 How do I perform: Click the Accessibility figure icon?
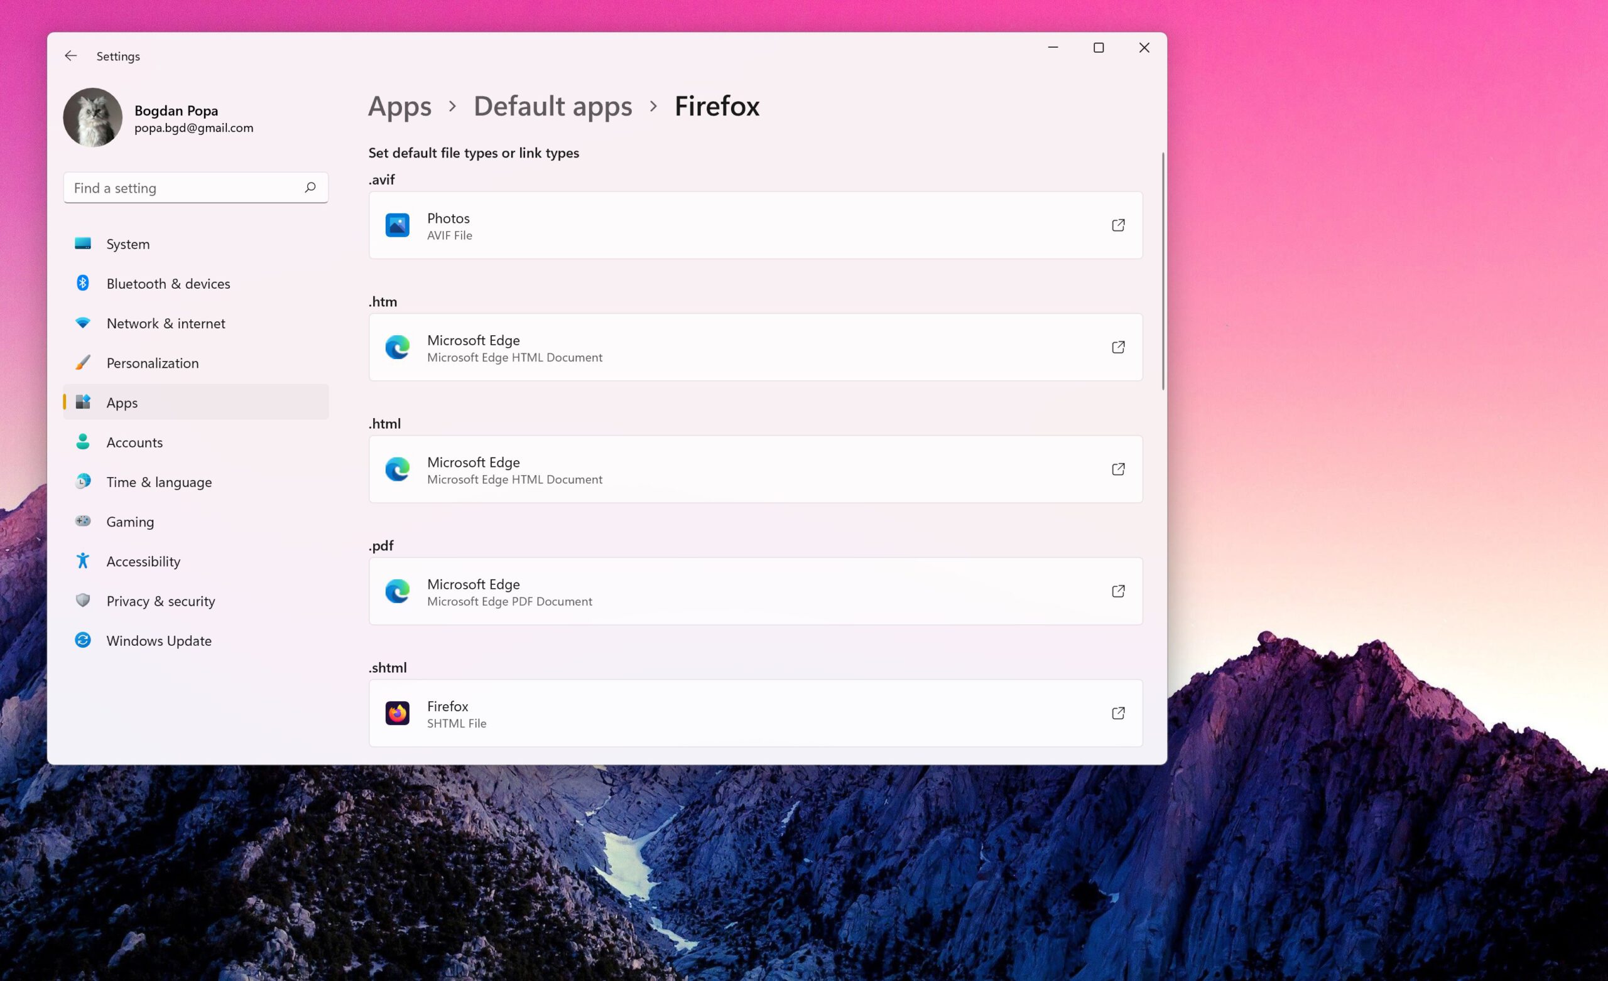(83, 561)
